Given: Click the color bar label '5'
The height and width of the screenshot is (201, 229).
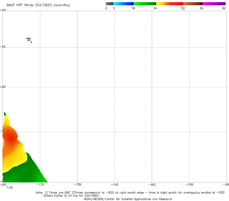Looking at the screenshot, I should click(114, 8).
